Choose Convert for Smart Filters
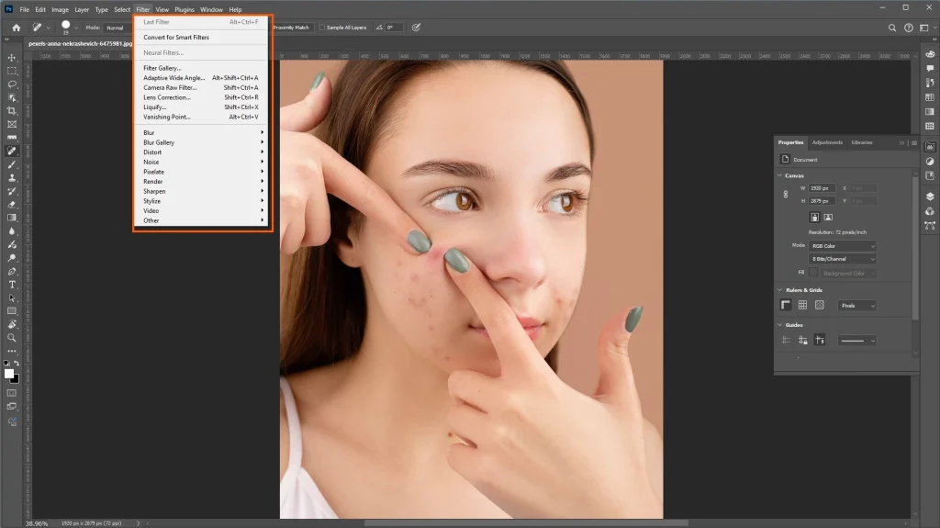940x528 pixels. pos(203,38)
